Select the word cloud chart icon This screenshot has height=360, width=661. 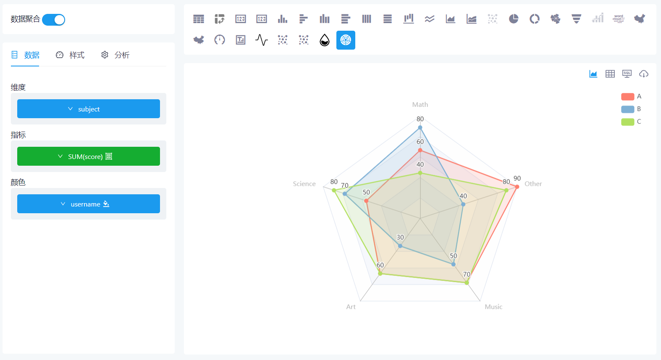coord(619,19)
